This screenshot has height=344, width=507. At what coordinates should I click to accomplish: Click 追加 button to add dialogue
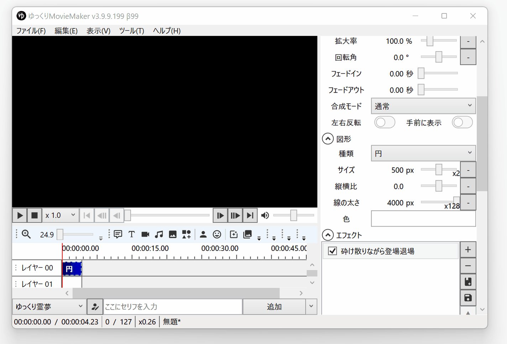click(274, 306)
